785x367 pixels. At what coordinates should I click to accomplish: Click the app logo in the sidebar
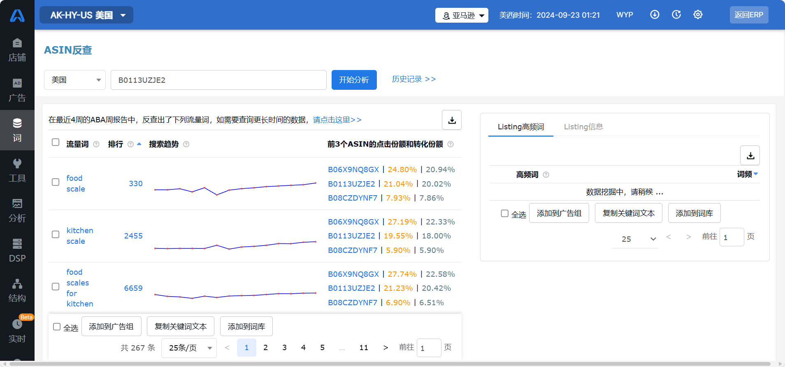pyautogui.click(x=17, y=16)
